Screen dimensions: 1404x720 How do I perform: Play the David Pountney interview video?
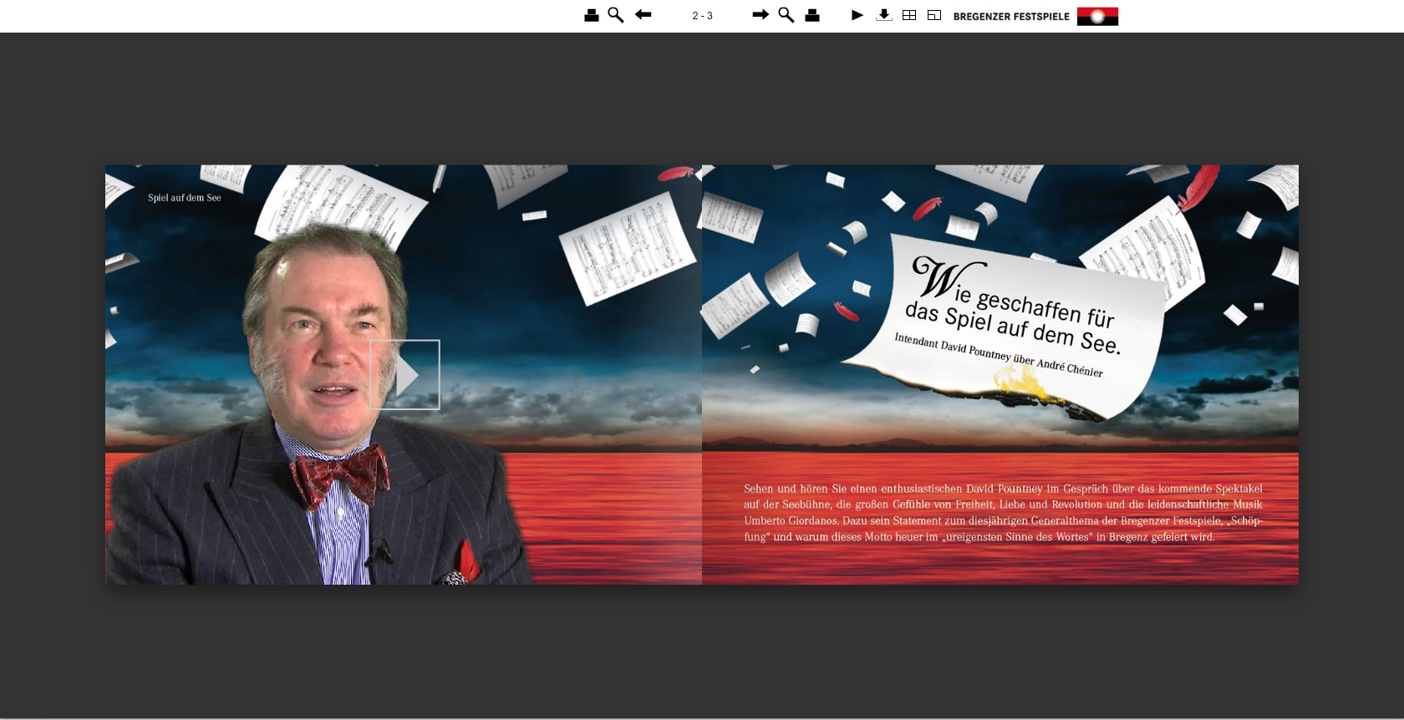(x=404, y=375)
